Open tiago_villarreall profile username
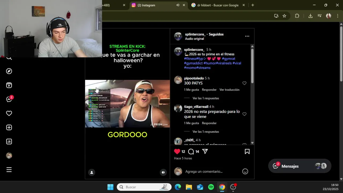The image size is (343, 193). point(196,107)
